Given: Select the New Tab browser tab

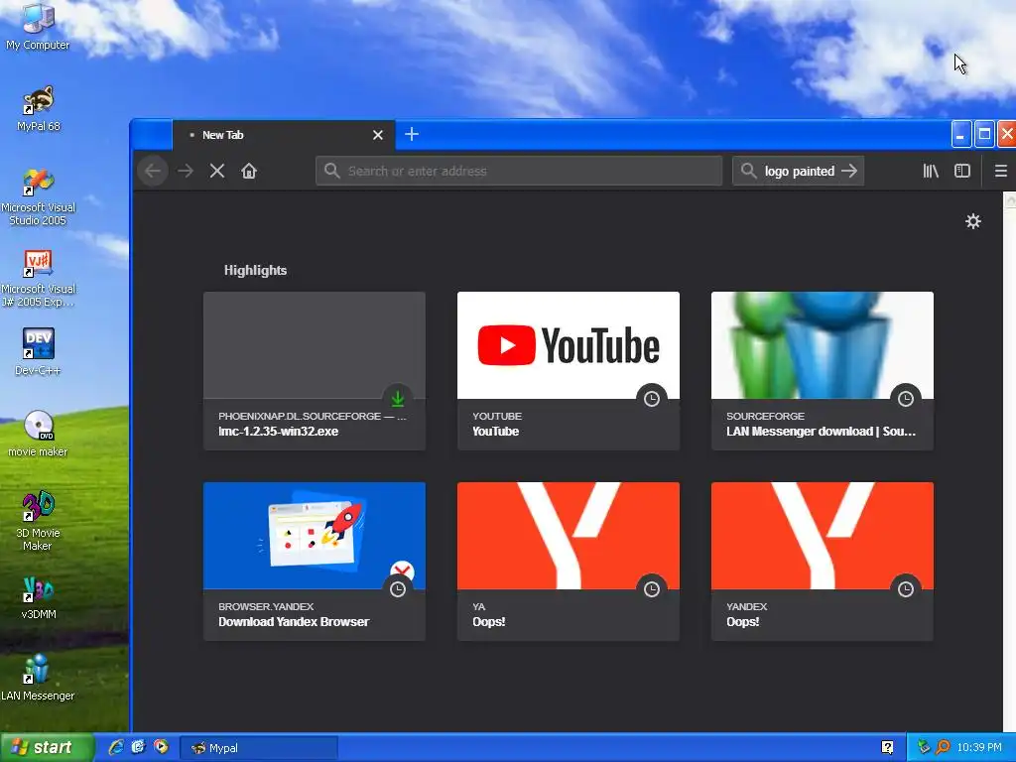Looking at the screenshot, I should pyautogui.click(x=284, y=135).
